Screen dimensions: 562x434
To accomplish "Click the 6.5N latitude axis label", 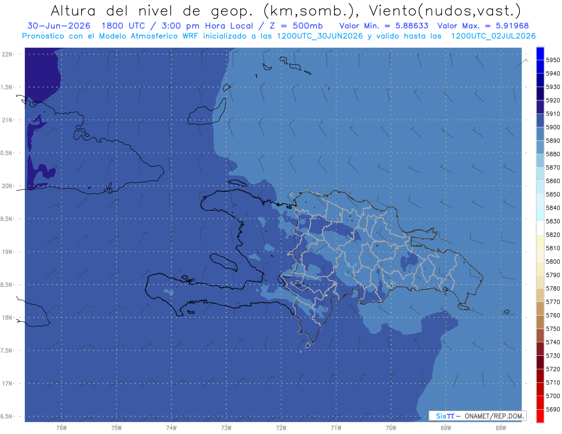I will pos(6,416).
